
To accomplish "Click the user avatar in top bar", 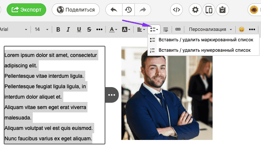I will coord(254,10).
